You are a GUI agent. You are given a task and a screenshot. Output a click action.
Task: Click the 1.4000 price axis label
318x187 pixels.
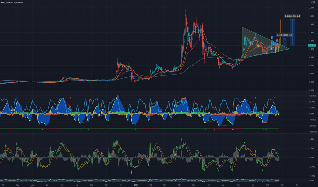point(312,33)
